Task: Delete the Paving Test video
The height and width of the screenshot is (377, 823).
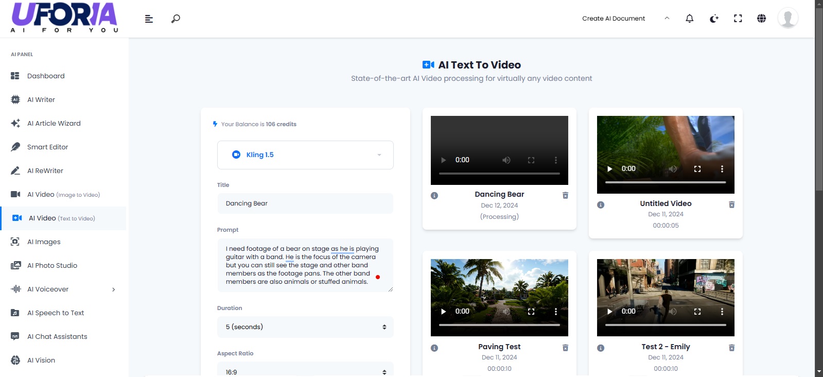Action: [565, 348]
